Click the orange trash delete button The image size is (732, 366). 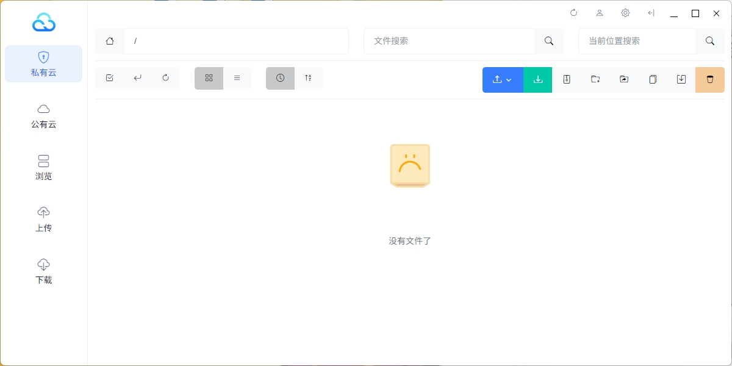[x=710, y=80]
